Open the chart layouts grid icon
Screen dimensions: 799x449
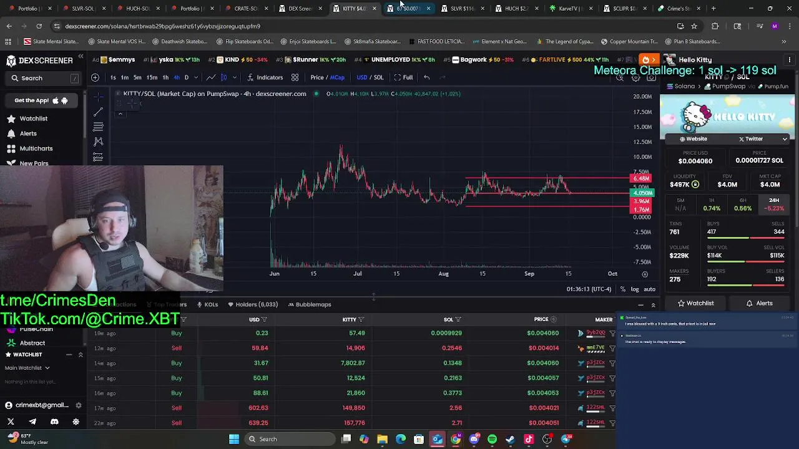point(295,77)
